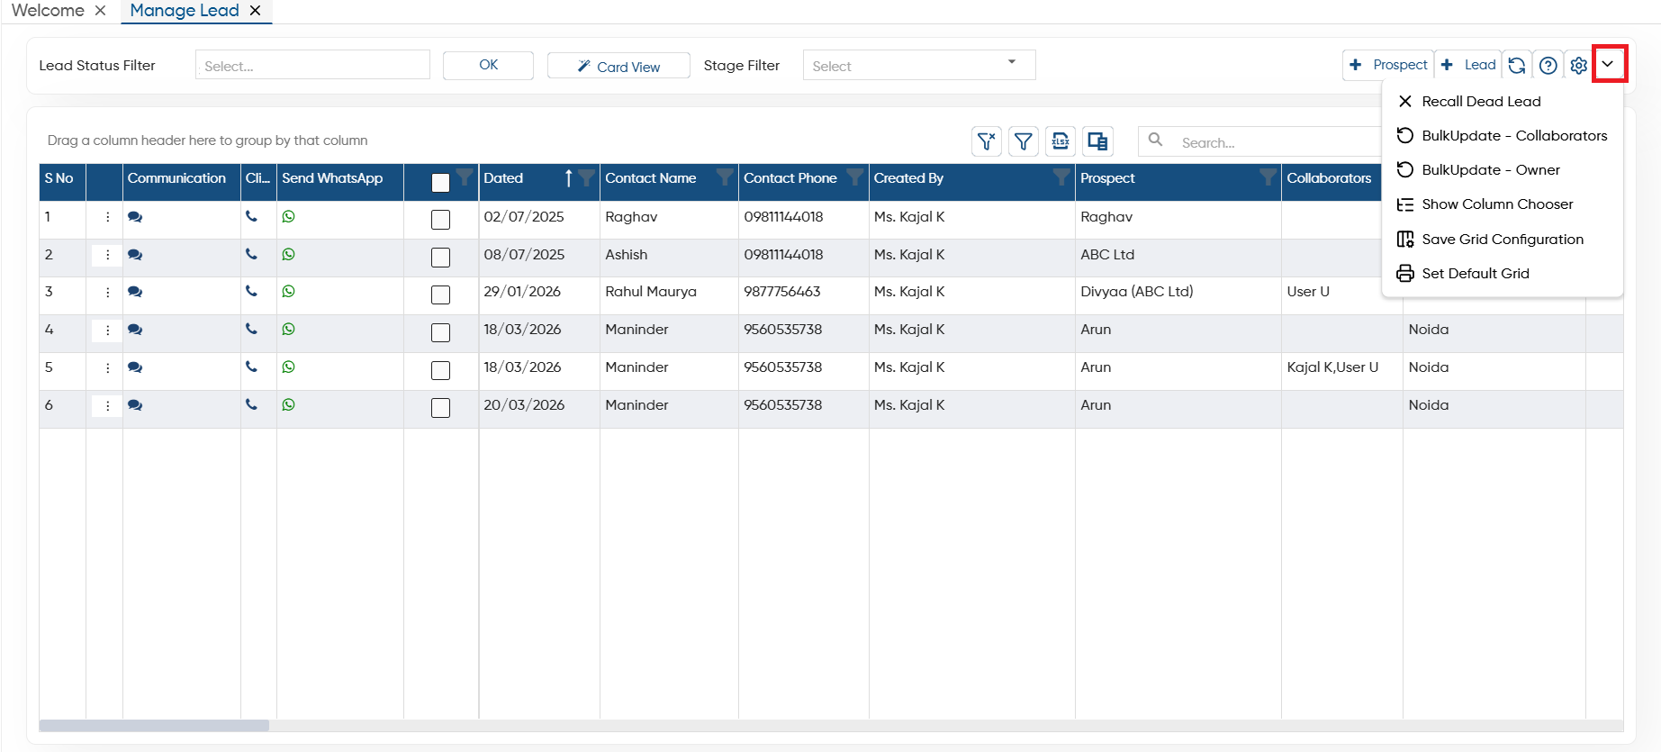Click filter icon on Prospect column
The width and height of the screenshot is (1661, 752).
click(x=1268, y=177)
